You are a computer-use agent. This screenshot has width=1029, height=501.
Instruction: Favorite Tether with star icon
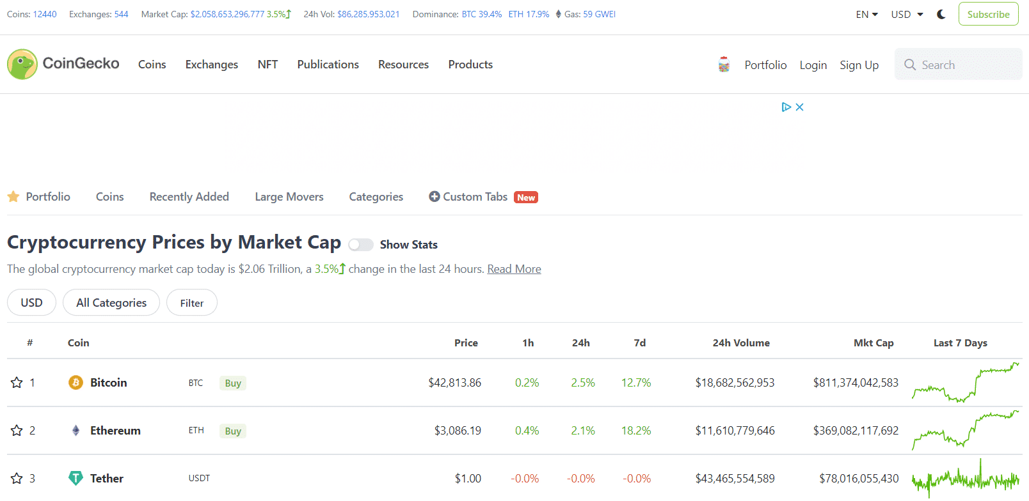click(x=17, y=479)
